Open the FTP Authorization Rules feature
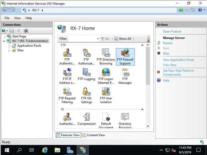This screenshot has width=207, height=155. 86,57
